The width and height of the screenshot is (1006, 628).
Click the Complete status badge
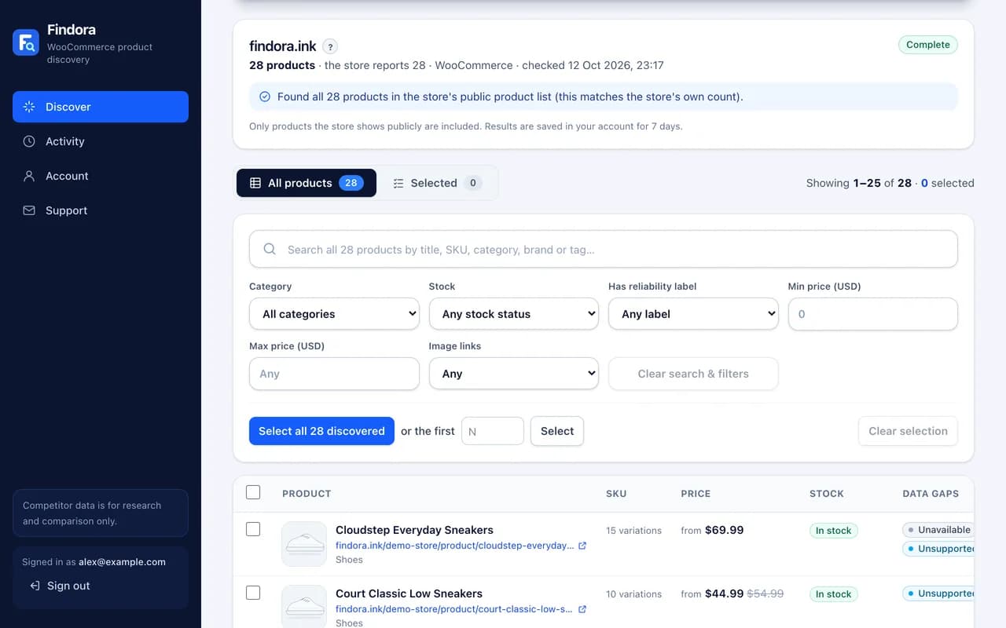click(x=928, y=45)
